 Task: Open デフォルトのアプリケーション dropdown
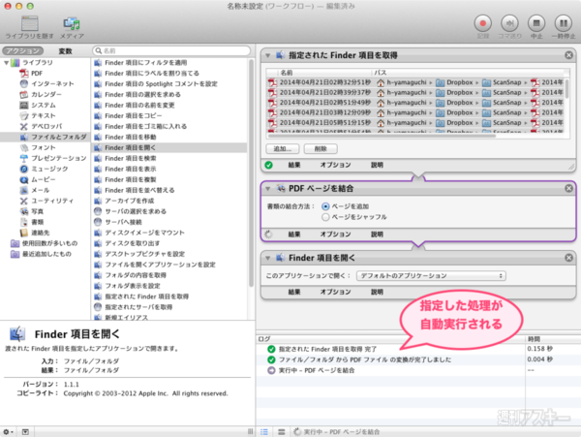[x=431, y=276]
